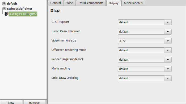Viewport: 186px width, 104px height.
Task: Click the 32-bit icon next to default prefix
Action: click(x=4, y=3)
